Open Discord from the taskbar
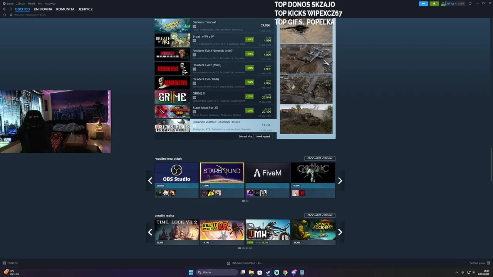The height and width of the screenshot is (277, 493). pos(294,272)
